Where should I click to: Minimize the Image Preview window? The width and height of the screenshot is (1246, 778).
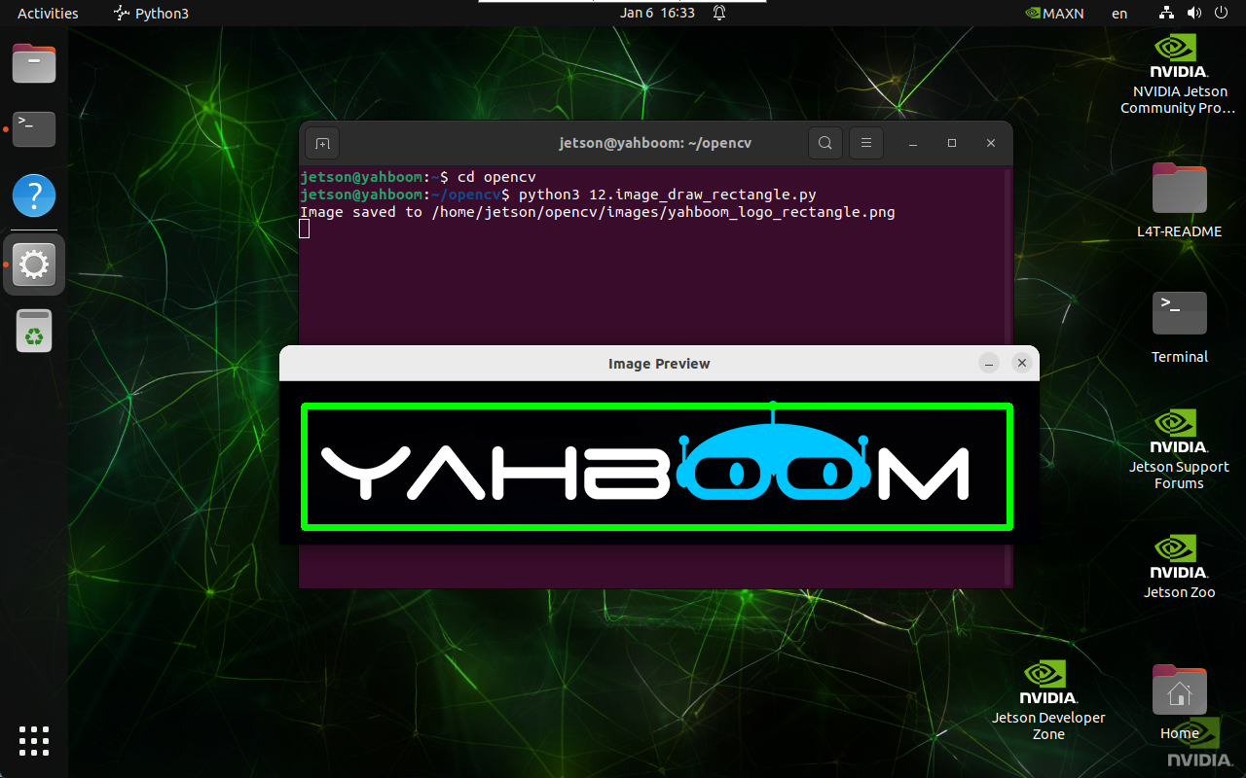pyautogui.click(x=989, y=363)
